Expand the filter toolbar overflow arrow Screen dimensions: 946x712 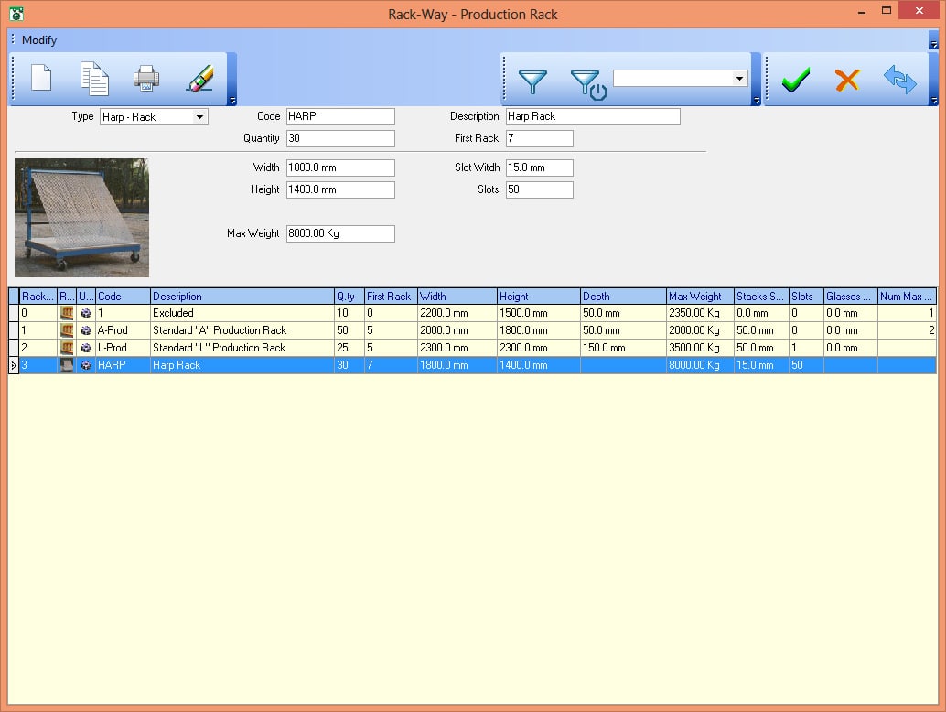click(x=757, y=101)
